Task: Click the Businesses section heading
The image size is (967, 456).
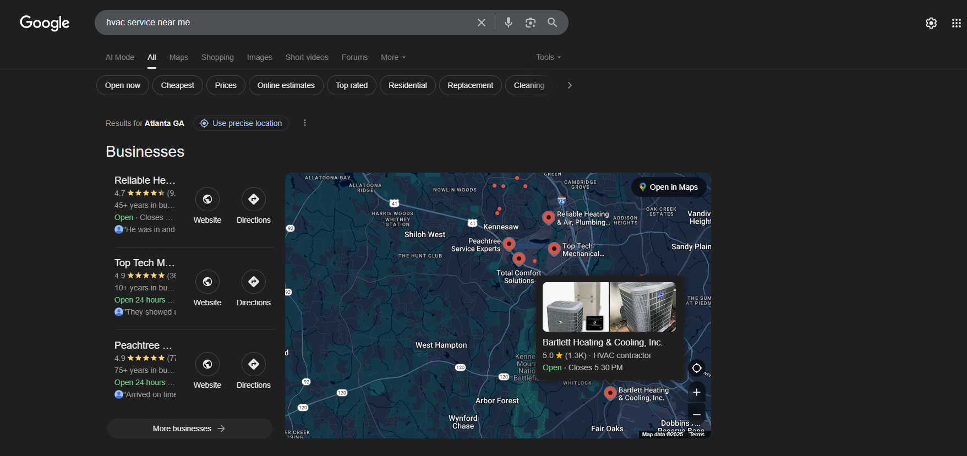Action: 145,152
